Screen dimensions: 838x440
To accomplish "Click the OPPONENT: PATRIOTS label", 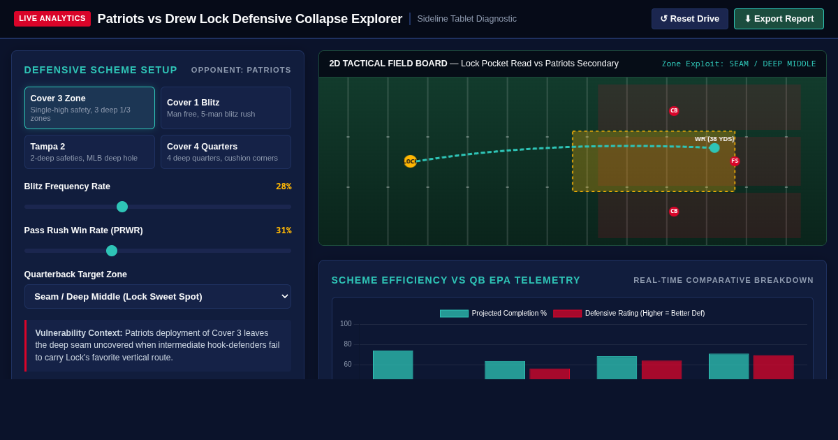I will tap(241, 70).
